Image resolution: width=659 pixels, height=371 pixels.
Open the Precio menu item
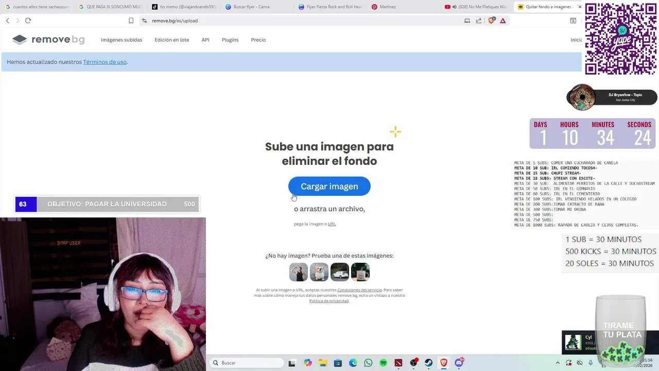(x=258, y=40)
